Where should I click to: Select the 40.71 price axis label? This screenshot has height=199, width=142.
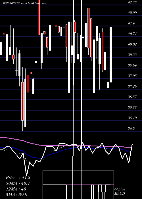tap(132, 34)
